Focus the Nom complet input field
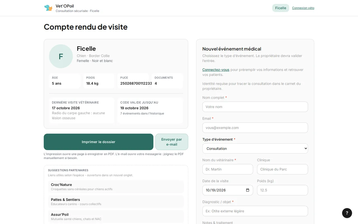This screenshot has height=224, width=358. [x=255, y=107]
